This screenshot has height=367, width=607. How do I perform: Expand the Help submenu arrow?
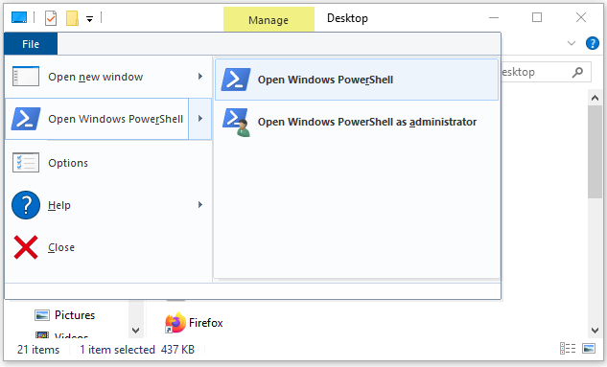click(x=200, y=204)
